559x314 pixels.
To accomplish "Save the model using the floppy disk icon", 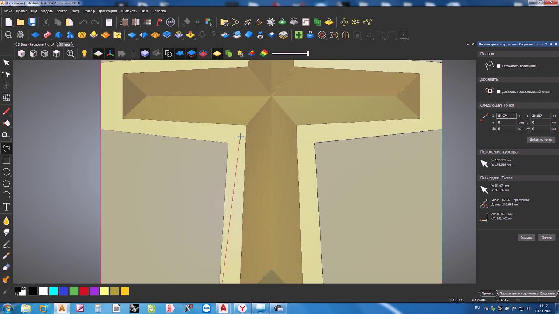I will point(32,22).
